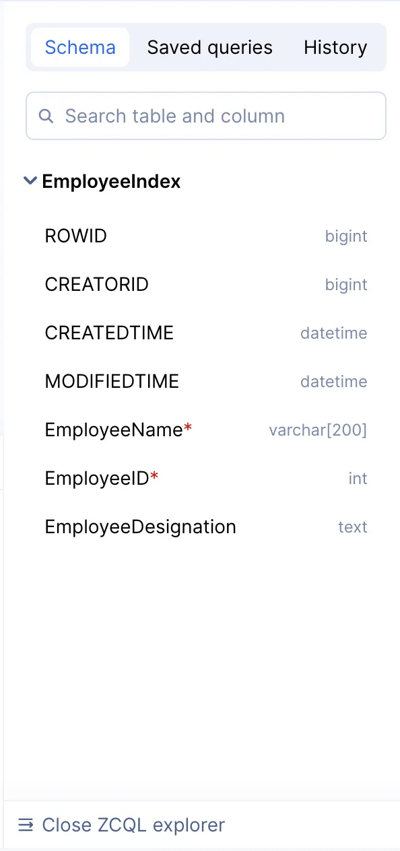Click the text type beside EmployeeDesignation

pos(353,527)
